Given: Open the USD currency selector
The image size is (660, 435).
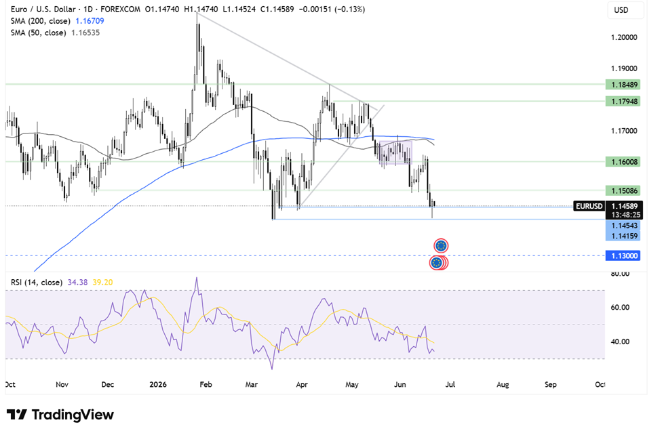Looking at the screenshot, I should click(625, 10).
